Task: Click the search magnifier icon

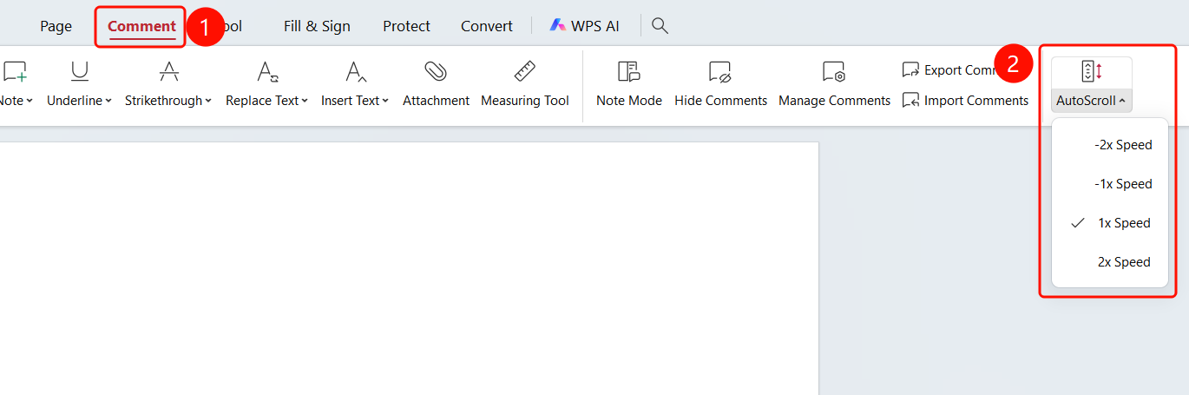Action: point(660,26)
